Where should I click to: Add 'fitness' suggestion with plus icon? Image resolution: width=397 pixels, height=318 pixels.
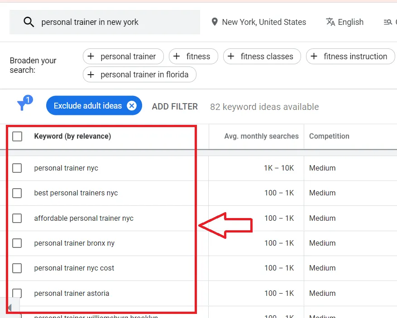193,57
